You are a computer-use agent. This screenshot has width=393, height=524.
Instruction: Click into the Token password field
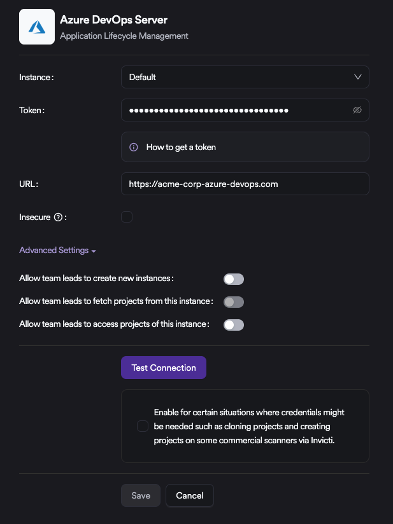[236, 110]
